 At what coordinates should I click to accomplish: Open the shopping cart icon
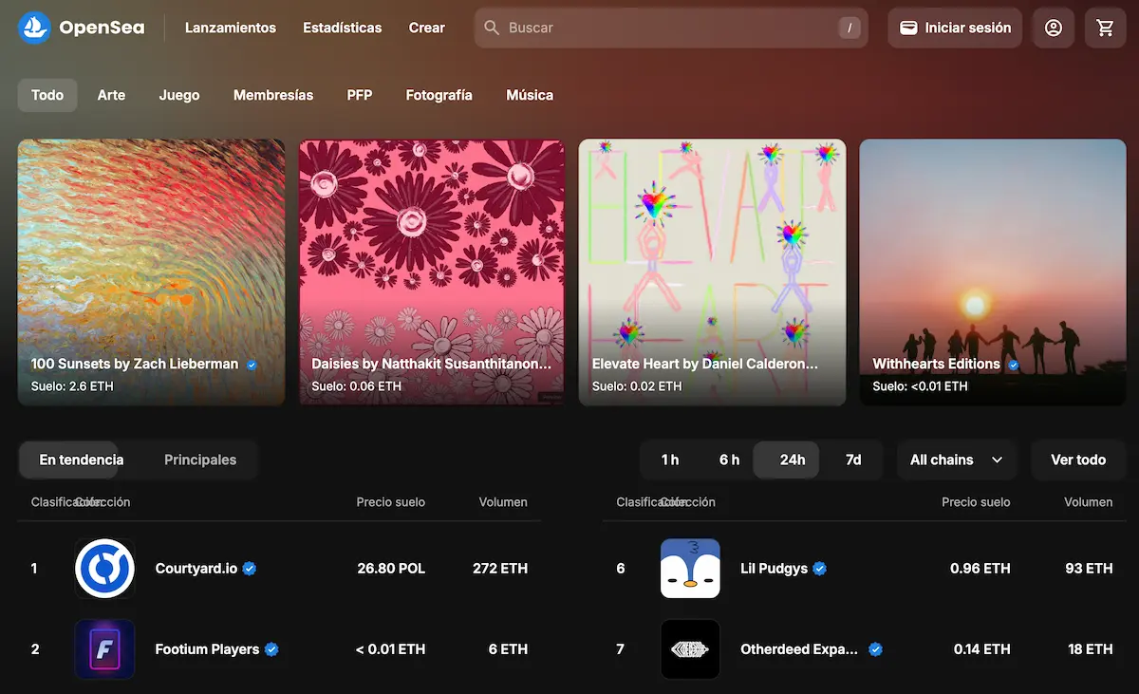coord(1106,28)
